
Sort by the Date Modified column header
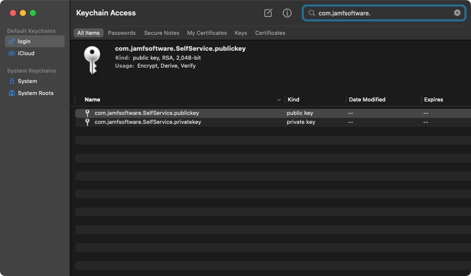(367, 99)
